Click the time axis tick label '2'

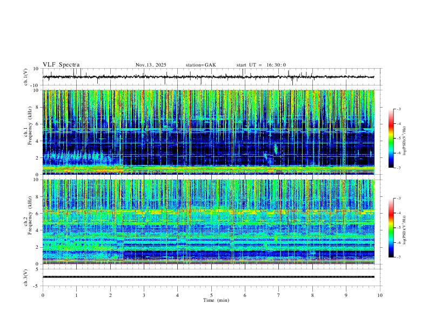(x=110, y=295)
